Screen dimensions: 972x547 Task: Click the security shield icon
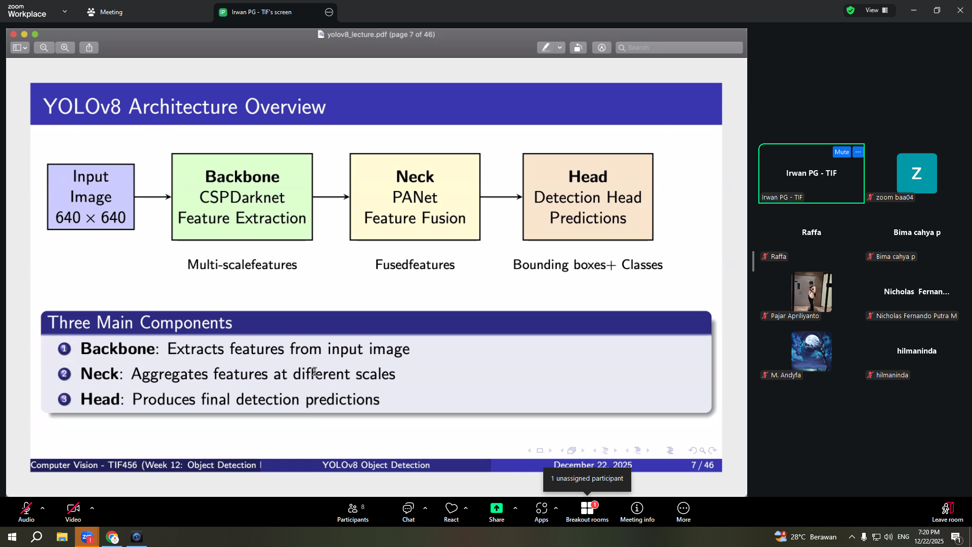tap(850, 10)
